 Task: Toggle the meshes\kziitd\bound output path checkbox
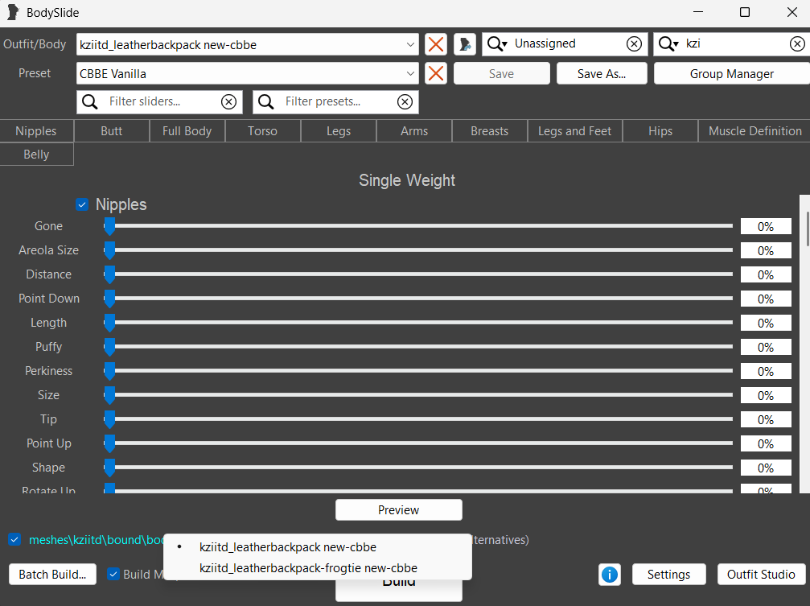(x=14, y=540)
